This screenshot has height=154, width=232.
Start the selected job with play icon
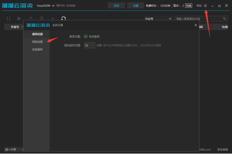pyautogui.click(x=19, y=19)
